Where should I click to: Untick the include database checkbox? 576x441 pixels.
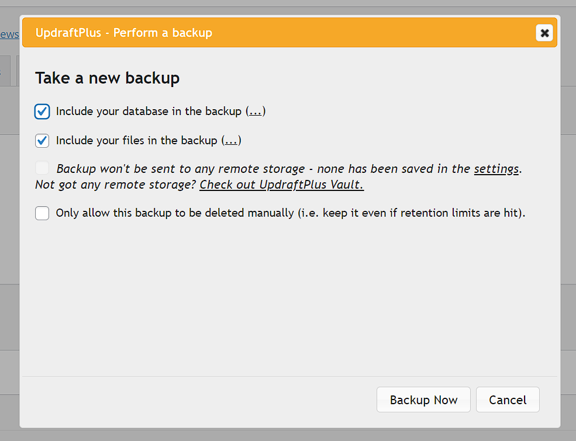42,112
